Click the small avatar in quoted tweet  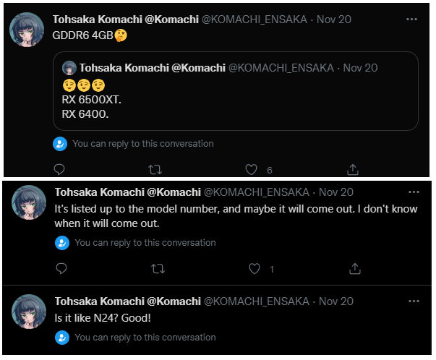tap(69, 68)
